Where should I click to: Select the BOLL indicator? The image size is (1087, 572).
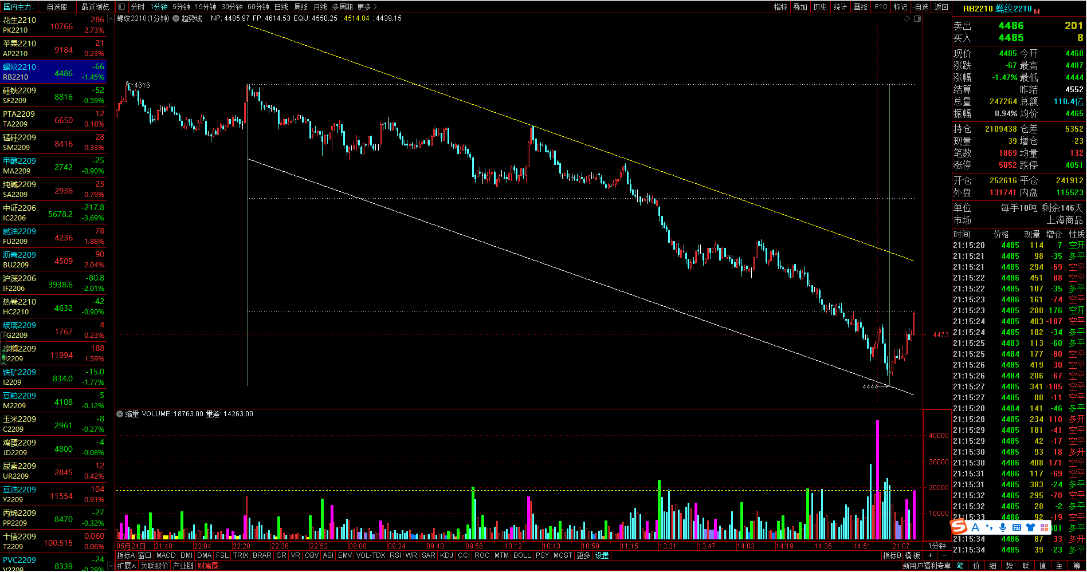pos(522,555)
